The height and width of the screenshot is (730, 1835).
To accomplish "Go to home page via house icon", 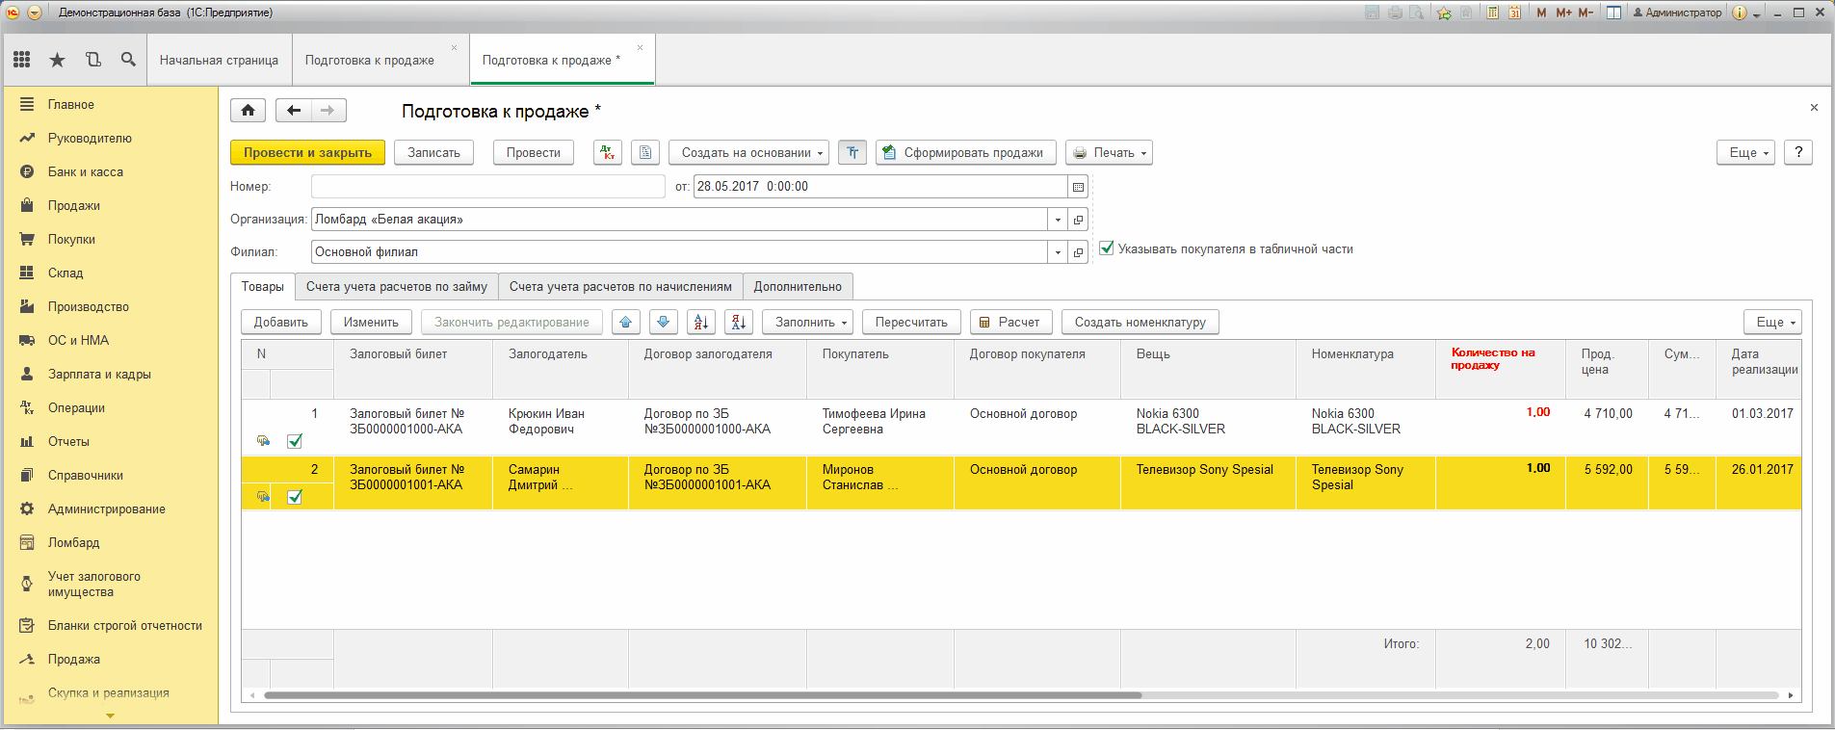I will [249, 111].
